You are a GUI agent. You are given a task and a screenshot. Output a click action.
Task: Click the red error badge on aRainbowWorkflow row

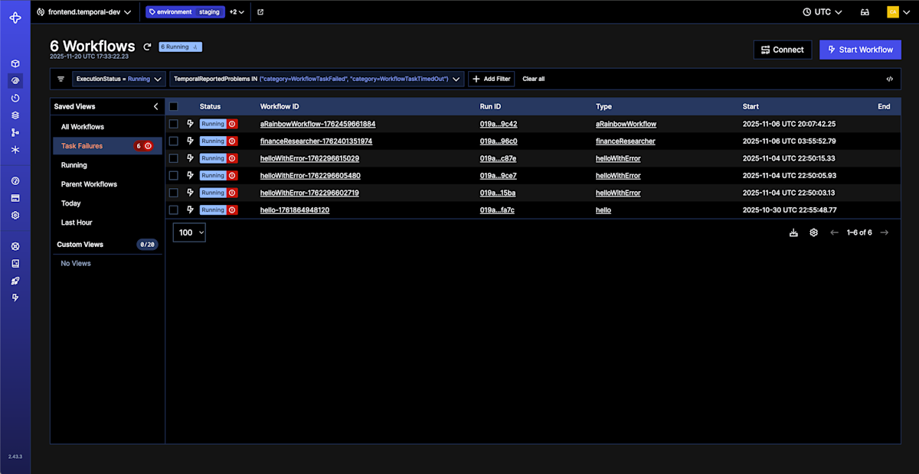tap(232, 124)
